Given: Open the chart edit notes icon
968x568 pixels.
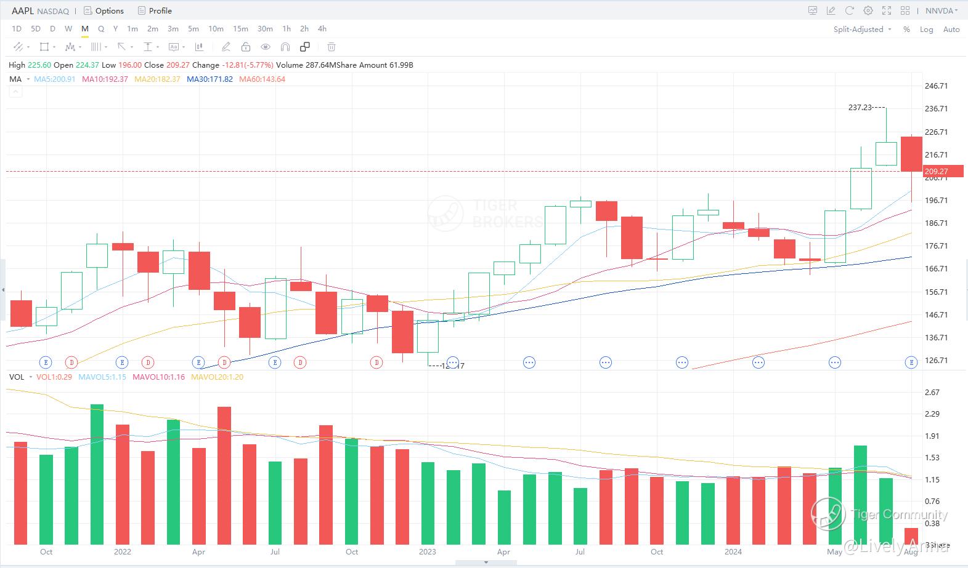Looking at the screenshot, I should [831, 10].
